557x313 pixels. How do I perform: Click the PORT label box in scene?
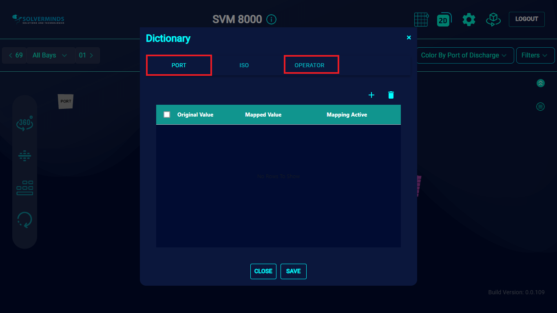pyautogui.click(x=66, y=101)
